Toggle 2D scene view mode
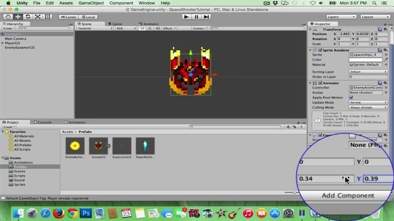394x221 pixels. 142,28
